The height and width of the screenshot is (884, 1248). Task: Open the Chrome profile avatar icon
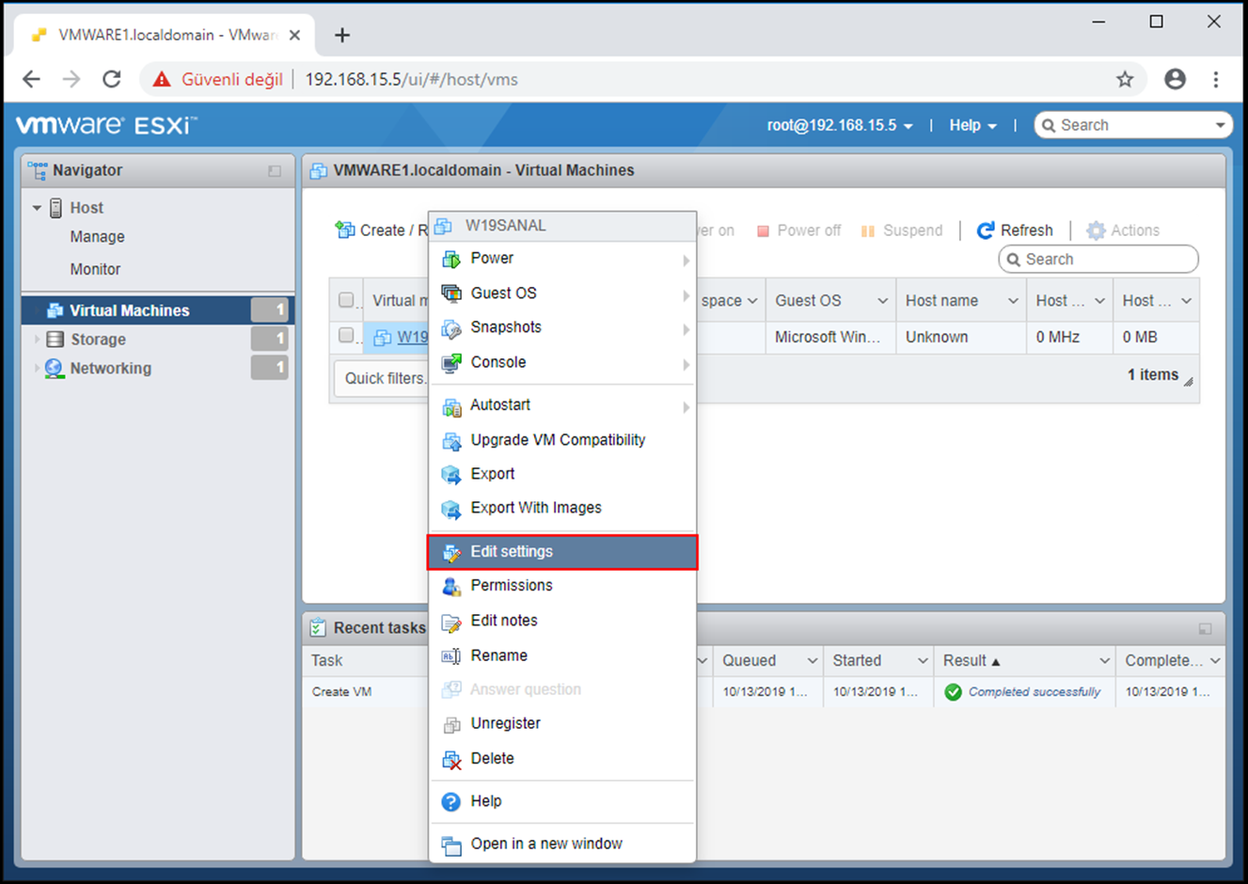(1175, 79)
